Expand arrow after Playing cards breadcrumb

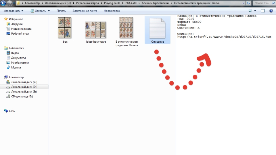(x=123, y=3)
